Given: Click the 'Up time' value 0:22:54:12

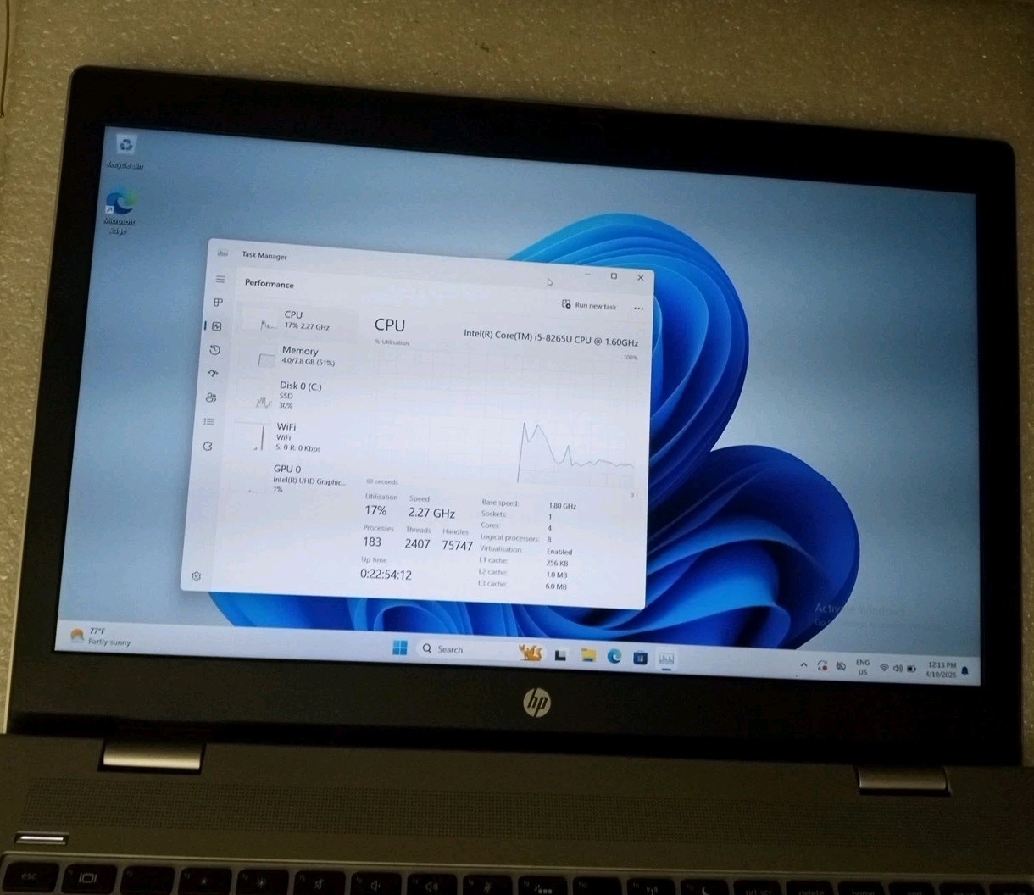Looking at the screenshot, I should click(x=386, y=575).
